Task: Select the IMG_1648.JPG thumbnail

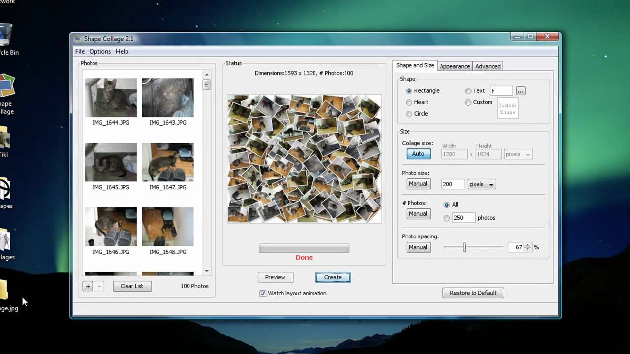Action: pos(168,227)
